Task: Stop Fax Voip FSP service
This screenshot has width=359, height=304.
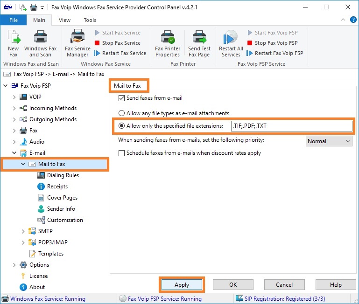Action: click(273, 43)
